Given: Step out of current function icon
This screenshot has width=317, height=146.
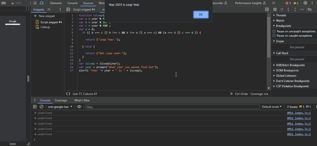Looking at the screenshot, I should pos(295,9).
